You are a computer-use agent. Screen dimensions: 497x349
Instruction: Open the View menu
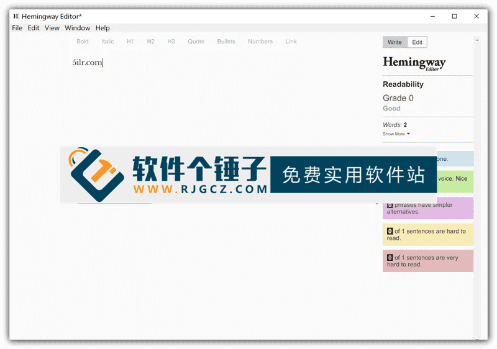point(52,28)
